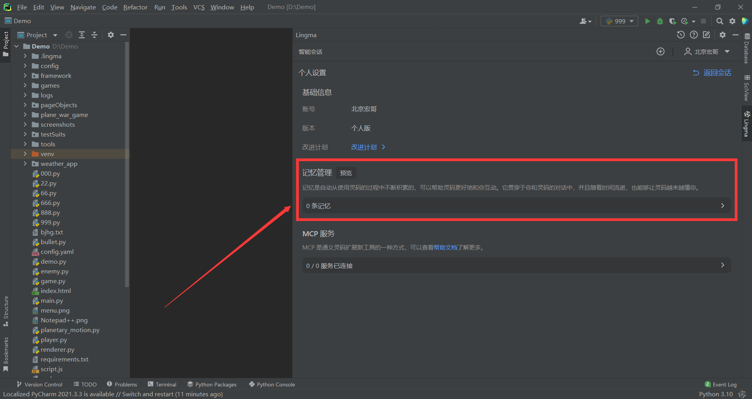Screen dimensions: 752x399
Task: Click the Debug bug icon
Action: pyautogui.click(x=660, y=21)
